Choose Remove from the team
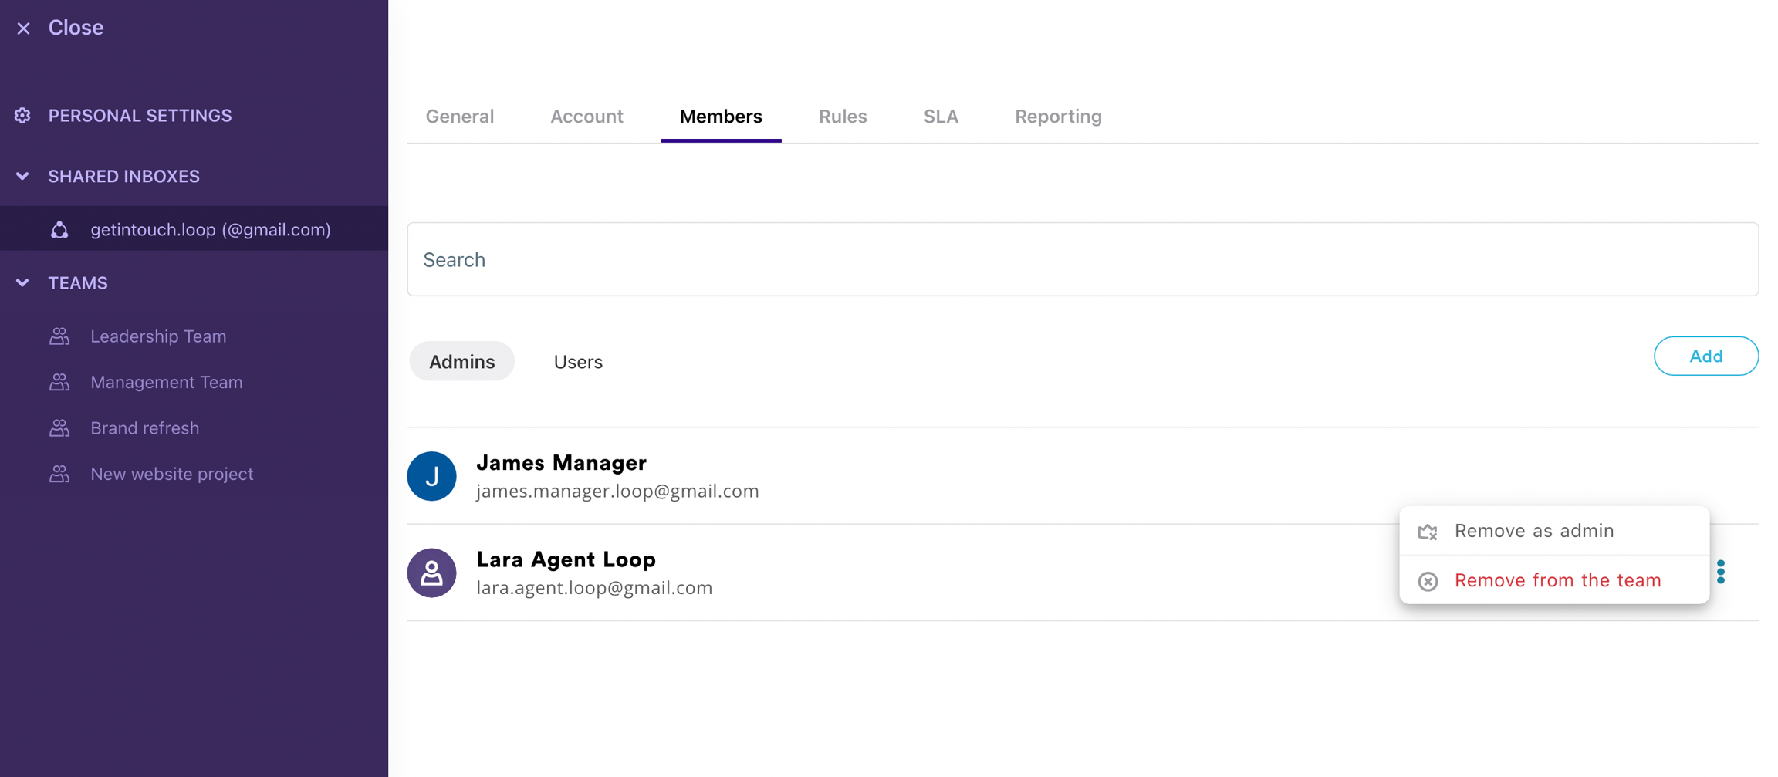Viewport: 1778px width, 777px height. coord(1557,580)
